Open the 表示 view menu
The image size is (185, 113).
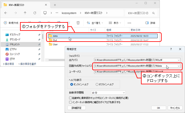coord(115,23)
